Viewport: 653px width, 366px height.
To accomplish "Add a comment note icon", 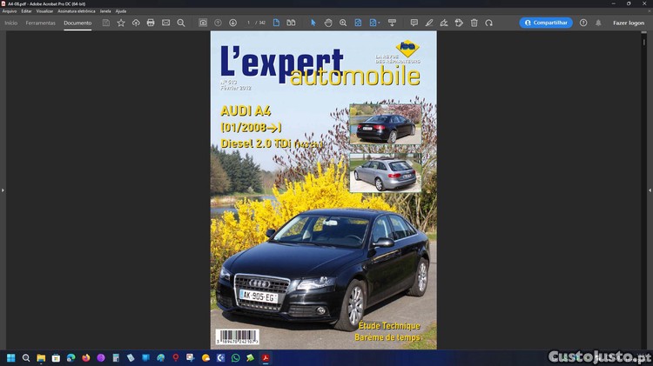I will pos(414,23).
